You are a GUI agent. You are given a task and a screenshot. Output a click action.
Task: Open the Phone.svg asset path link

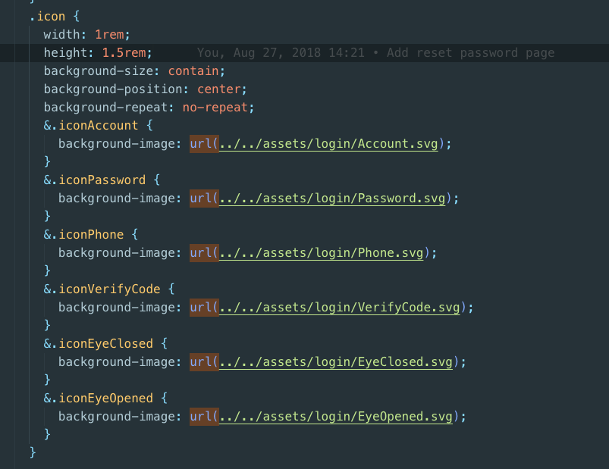(x=322, y=253)
